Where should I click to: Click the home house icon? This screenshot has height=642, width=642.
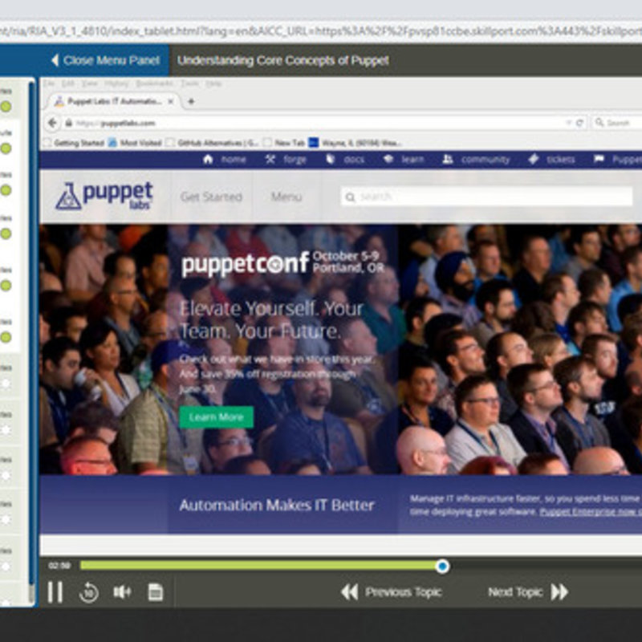[208, 159]
